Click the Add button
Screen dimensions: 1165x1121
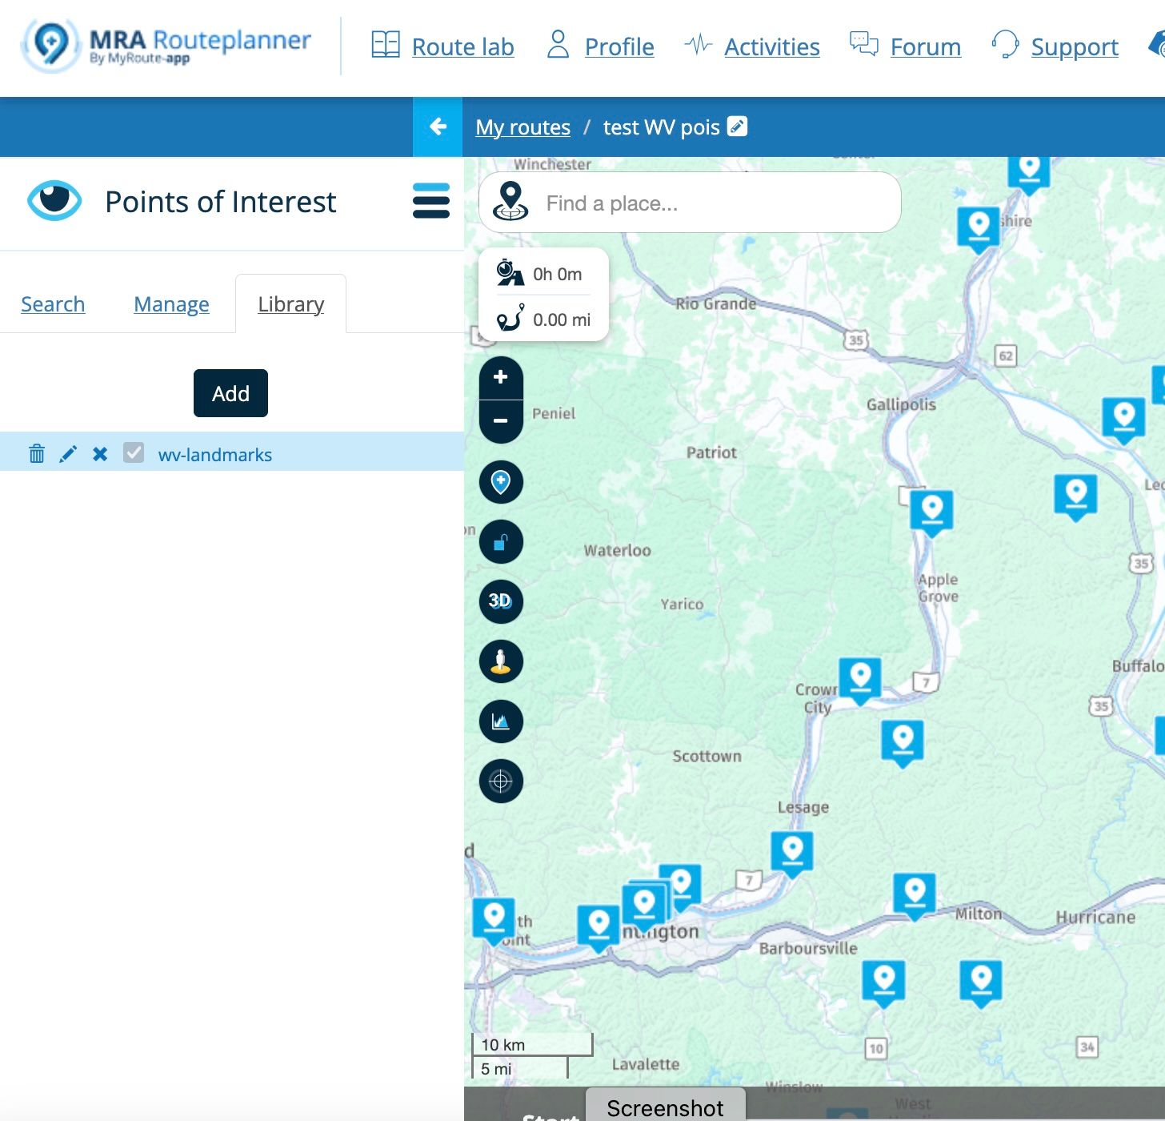click(230, 393)
